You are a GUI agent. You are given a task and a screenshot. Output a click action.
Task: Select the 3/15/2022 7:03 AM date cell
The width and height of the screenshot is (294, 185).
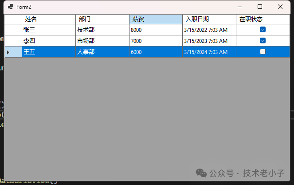click(209, 30)
